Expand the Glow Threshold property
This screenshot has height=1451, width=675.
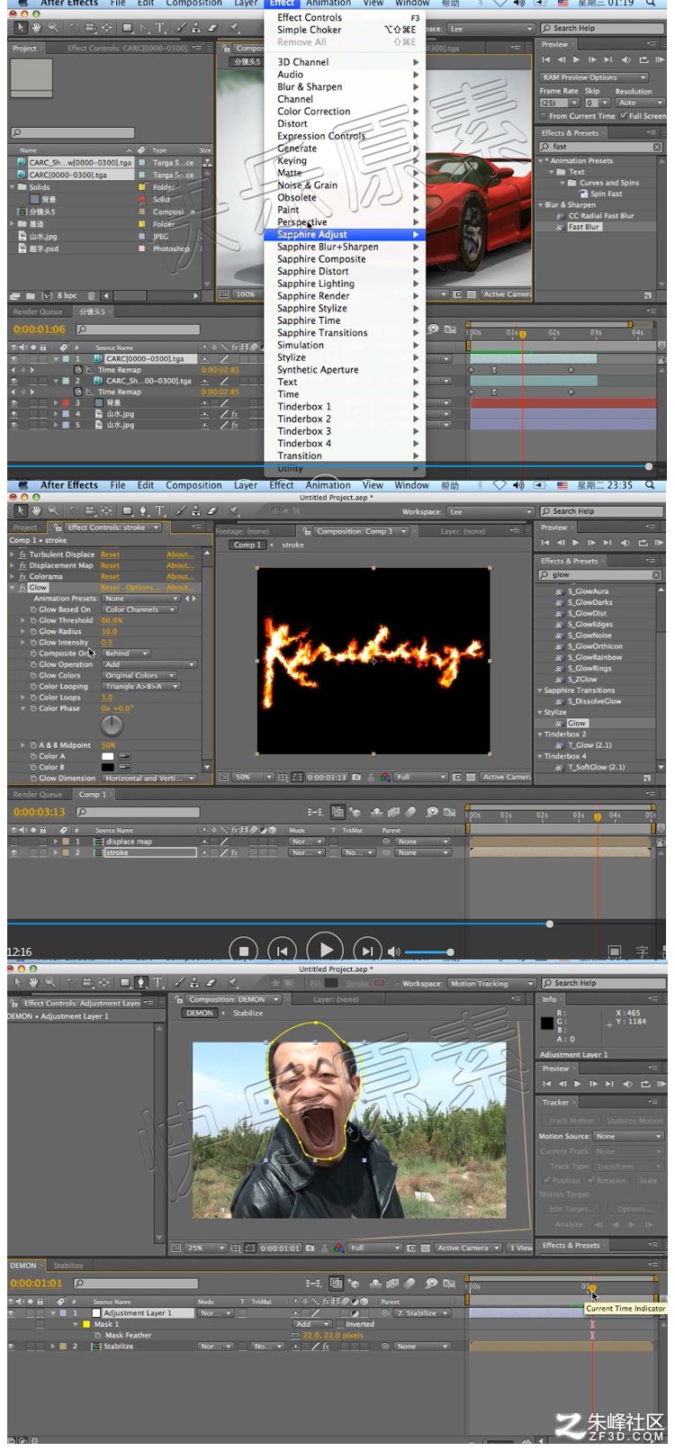click(x=22, y=620)
